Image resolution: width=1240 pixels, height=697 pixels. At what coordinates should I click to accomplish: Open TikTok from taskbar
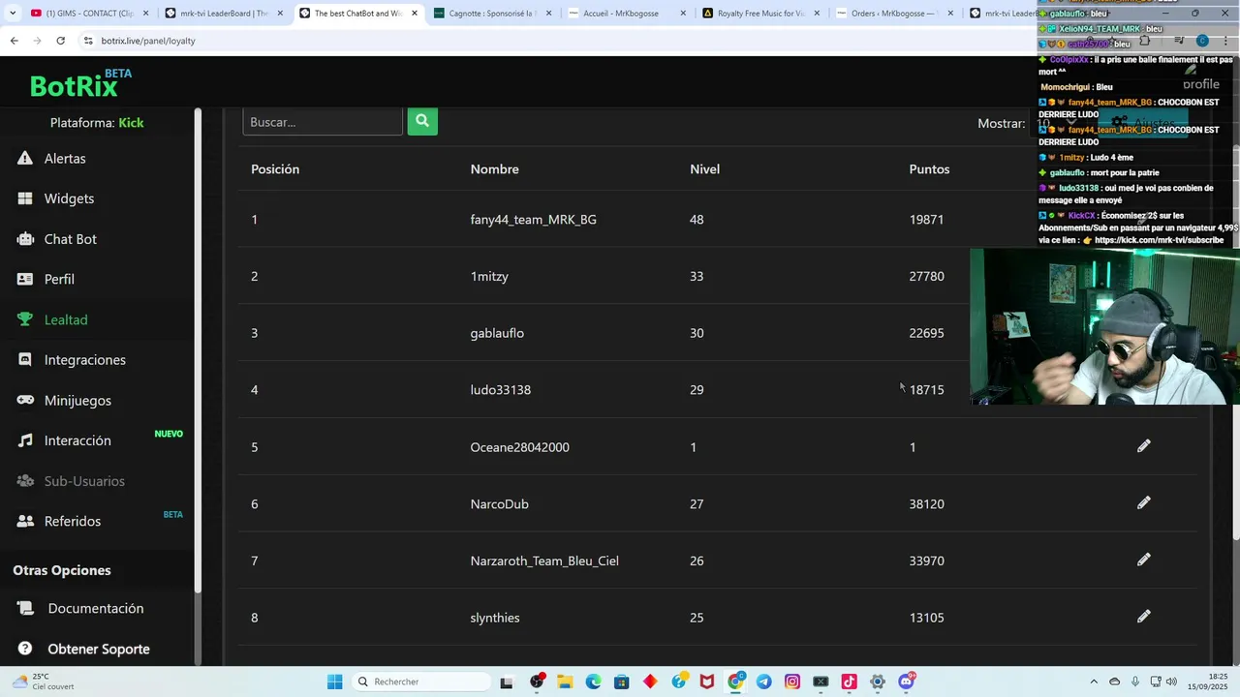[x=849, y=682]
